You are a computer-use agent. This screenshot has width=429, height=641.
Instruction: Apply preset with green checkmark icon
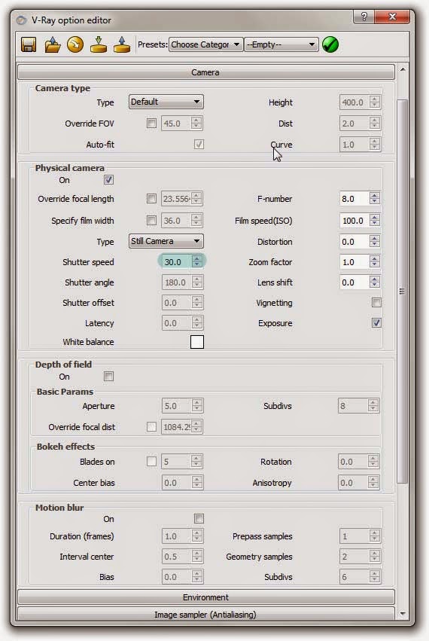330,44
